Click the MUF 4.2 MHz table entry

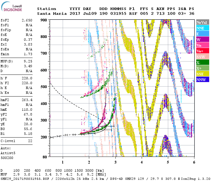tap(69, 175)
